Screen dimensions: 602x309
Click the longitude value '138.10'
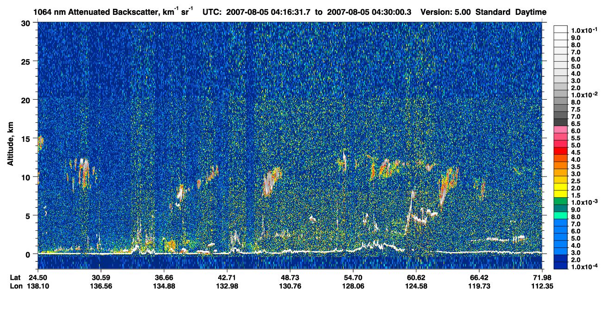tap(38, 286)
